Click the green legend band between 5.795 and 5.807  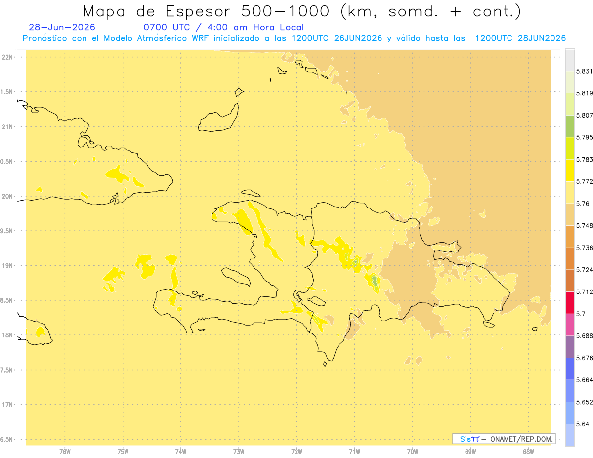pyautogui.click(x=570, y=126)
